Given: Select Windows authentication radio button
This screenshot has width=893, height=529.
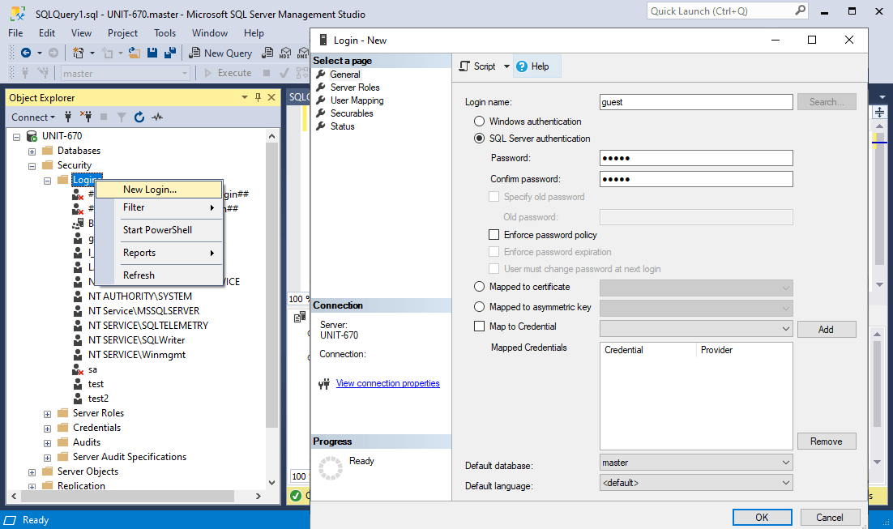Looking at the screenshot, I should pos(480,122).
